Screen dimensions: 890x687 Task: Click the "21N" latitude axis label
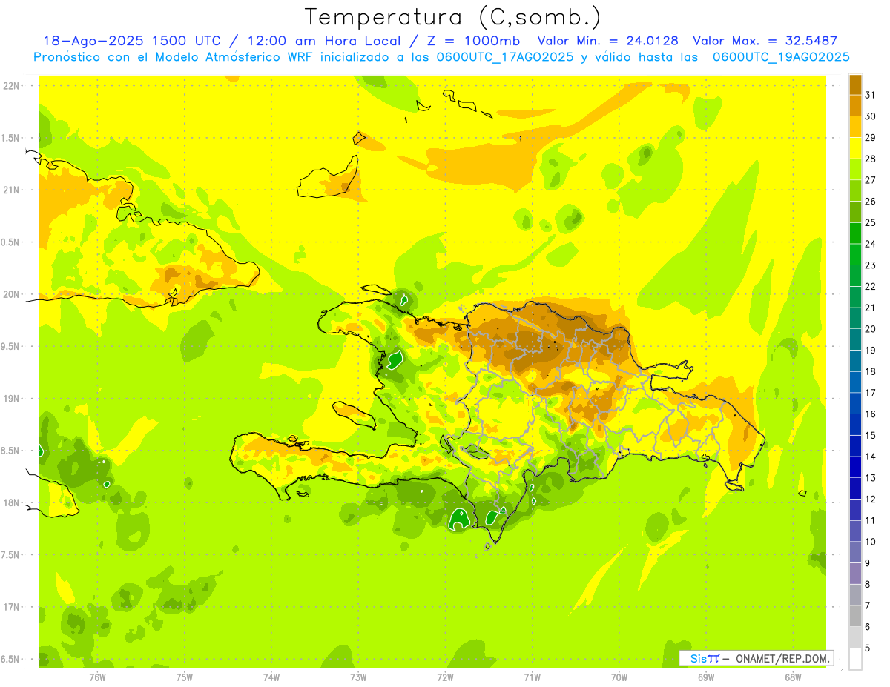[11, 190]
